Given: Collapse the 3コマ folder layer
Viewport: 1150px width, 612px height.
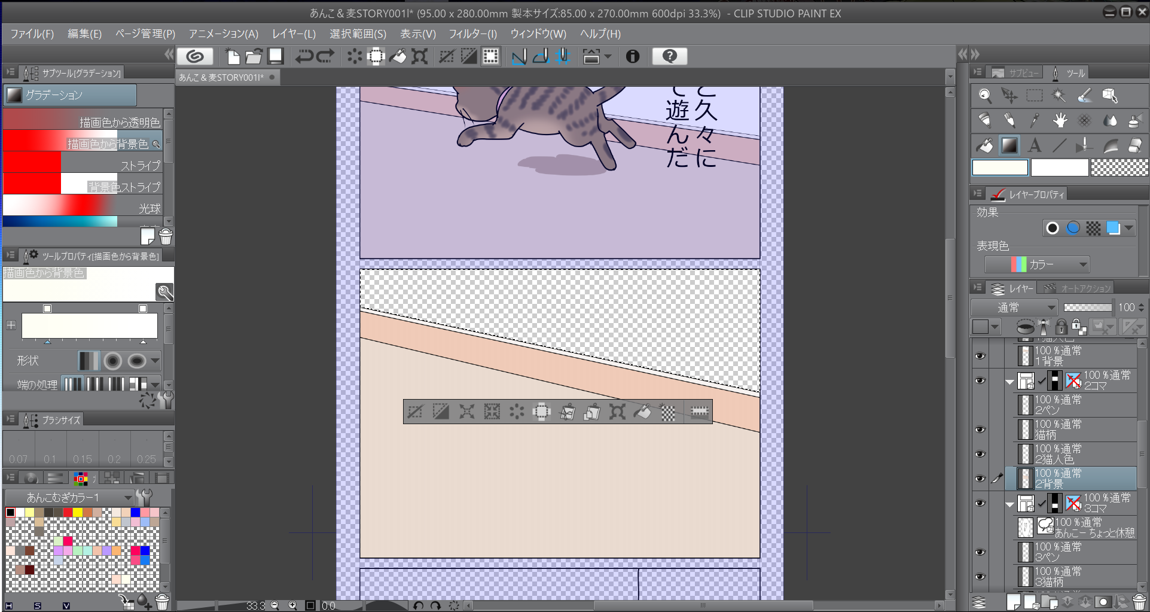Looking at the screenshot, I should point(1010,504).
